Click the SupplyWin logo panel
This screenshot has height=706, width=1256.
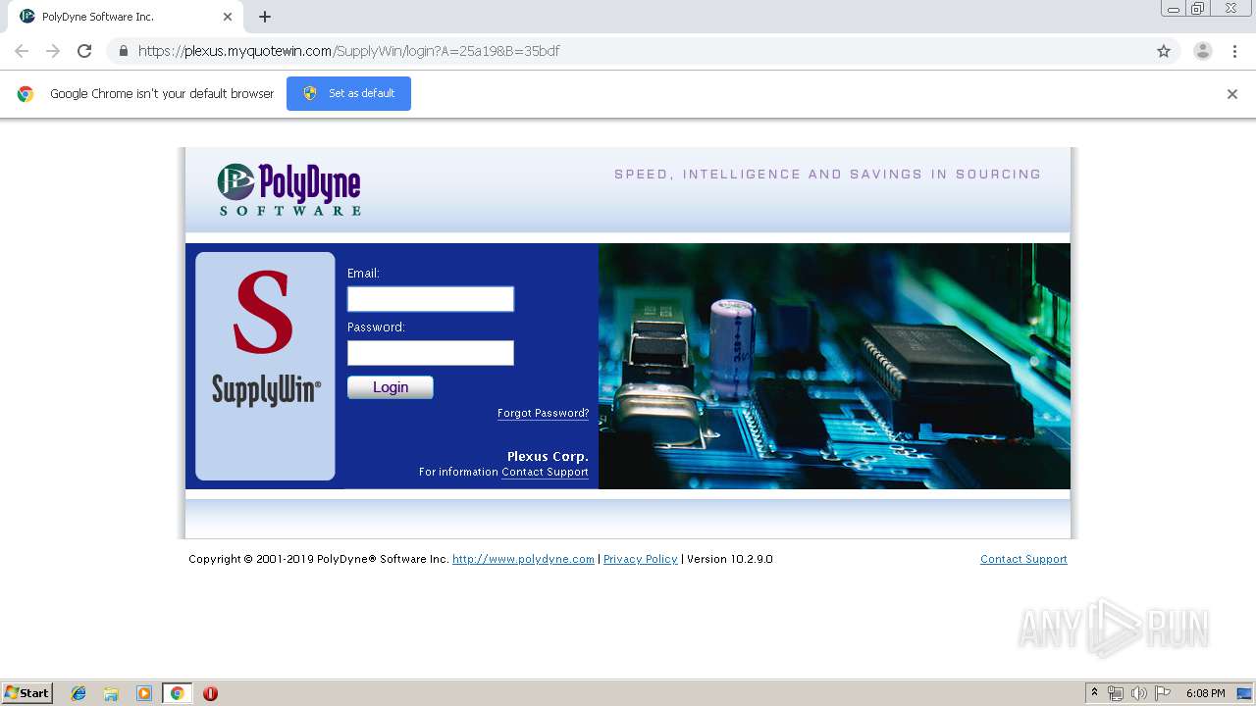click(265, 366)
